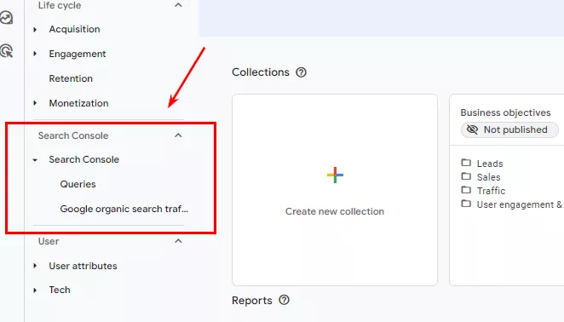Image resolution: width=564 pixels, height=322 pixels.
Task: Open the Monetization menu item
Action: pyautogui.click(x=78, y=103)
